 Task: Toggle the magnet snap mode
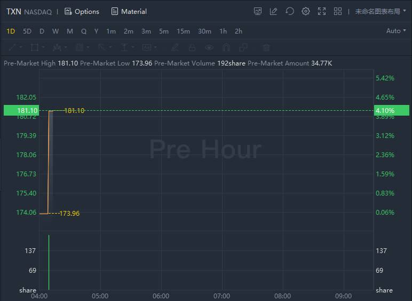[x=226, y=47]
